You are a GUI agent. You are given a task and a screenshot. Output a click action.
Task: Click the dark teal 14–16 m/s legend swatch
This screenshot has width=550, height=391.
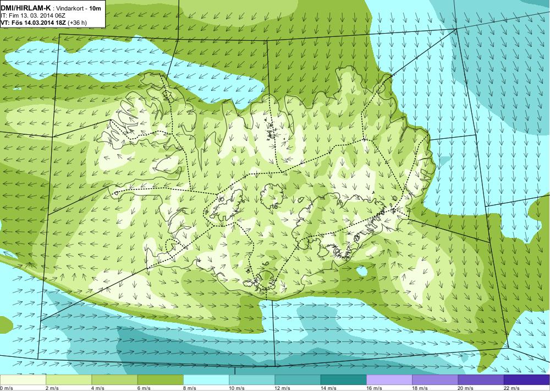[x=344, y=380]
